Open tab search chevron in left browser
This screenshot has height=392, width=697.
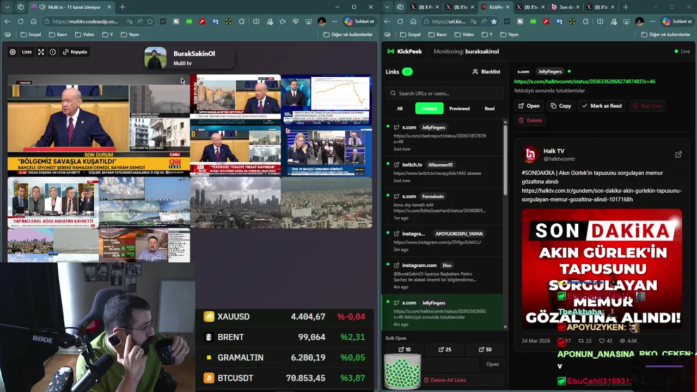coord(7,7)
